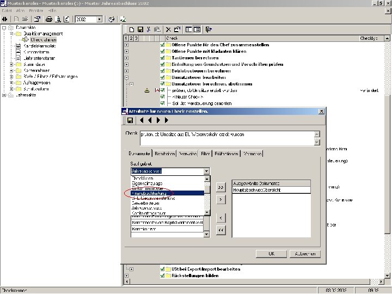Switch to the Filter tab
392x294 pixels.
pyautogui.click(x=205, y=154)
